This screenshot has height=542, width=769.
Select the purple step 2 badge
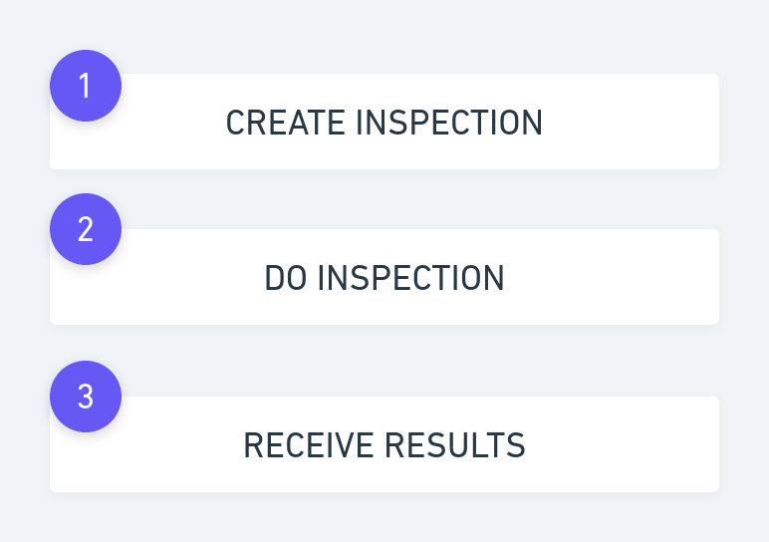pos(86,229)
